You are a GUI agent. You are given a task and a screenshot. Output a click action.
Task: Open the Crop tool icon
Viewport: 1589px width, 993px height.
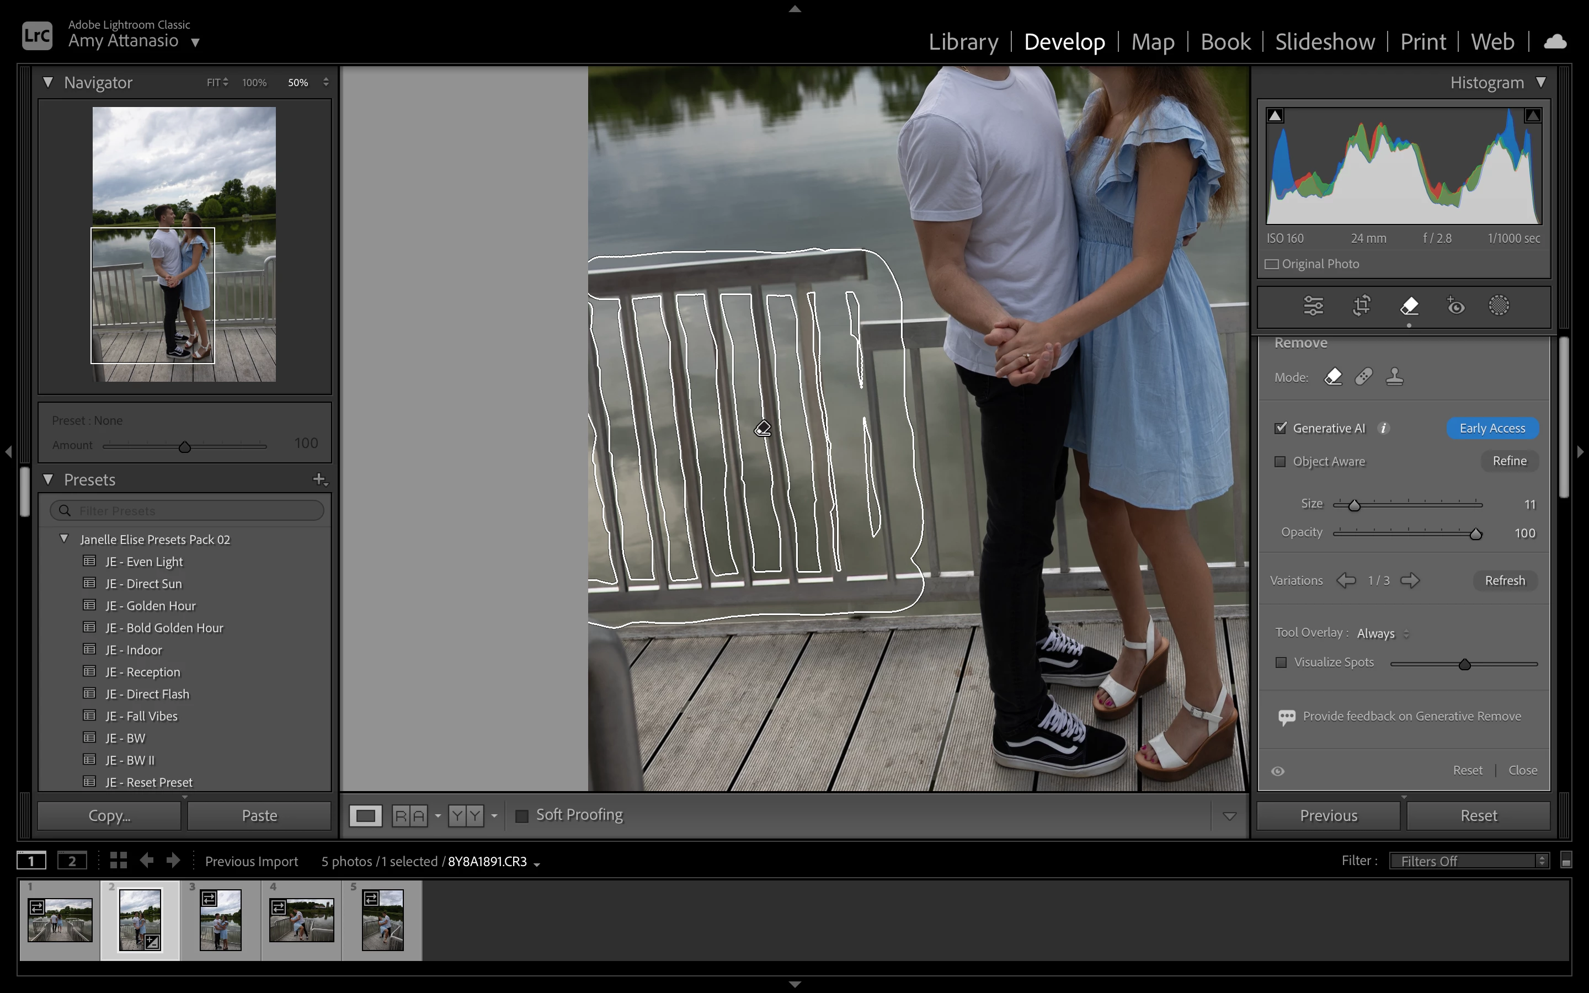coord(1361,306)
